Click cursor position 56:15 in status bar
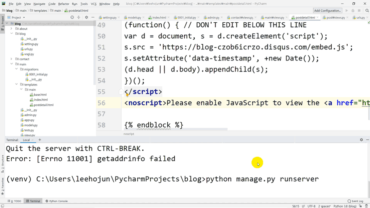370x208 pixels. pos(296,206)
